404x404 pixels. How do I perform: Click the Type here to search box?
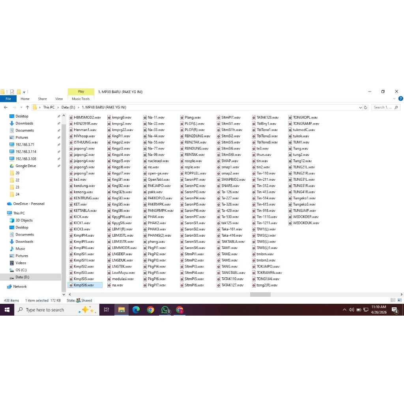57,310
